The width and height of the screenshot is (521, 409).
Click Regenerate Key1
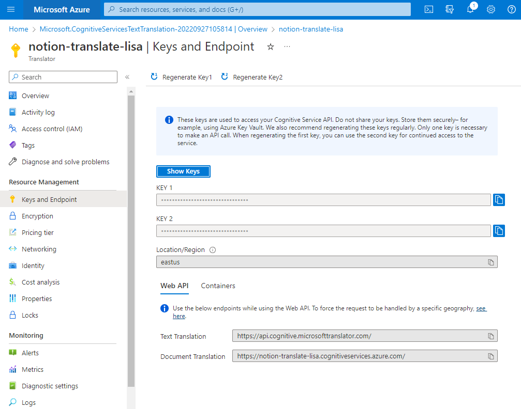pyautogui.click(x=182, y=77)
